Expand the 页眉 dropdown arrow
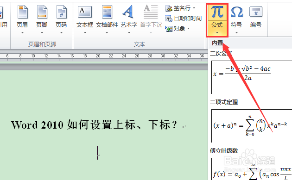This screenshot has height=180, width=292. (22, 33)
